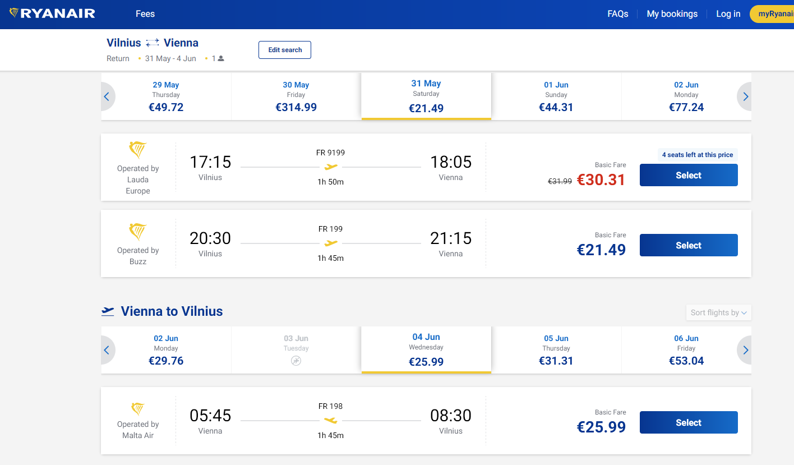
Task: Click the Ryanair logo
Action: [52, 13]
